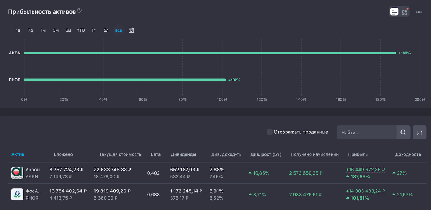This screenshot has height=210, width=431.
Task: Select the 5л time period
Action: tap(106, 30)
